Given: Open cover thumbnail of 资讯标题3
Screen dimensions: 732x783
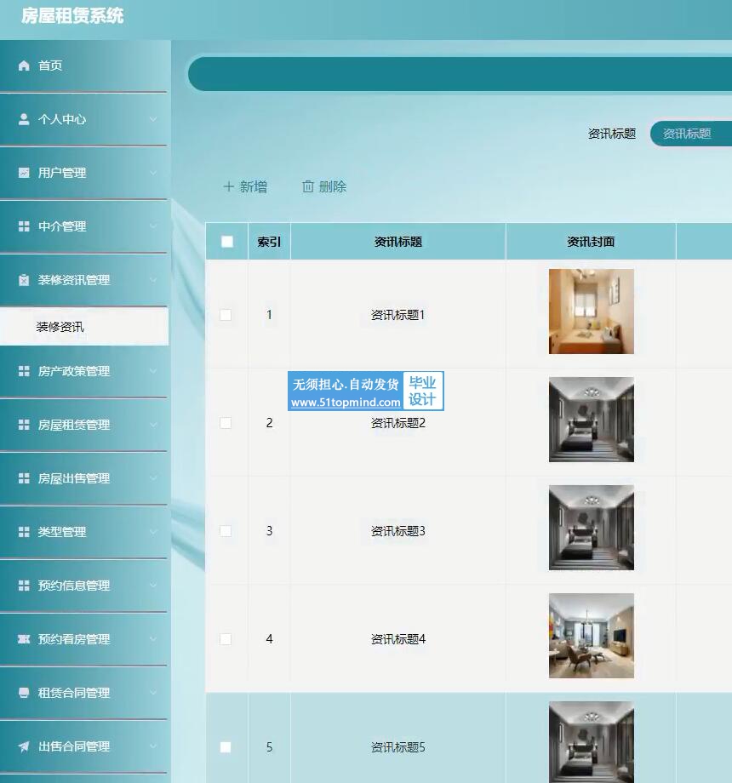Looking at the screenshot, I should 592,528.
